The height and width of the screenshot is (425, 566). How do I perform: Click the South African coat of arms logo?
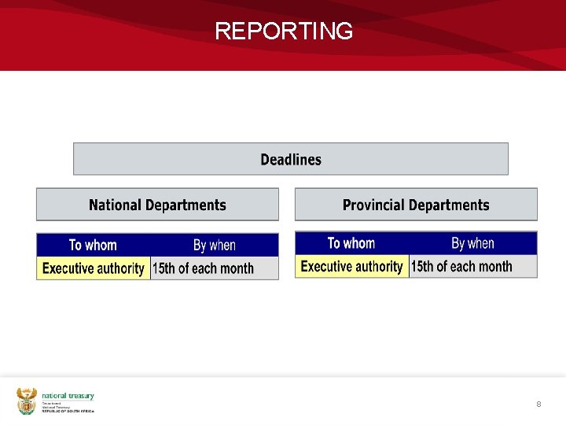point(27,401)
